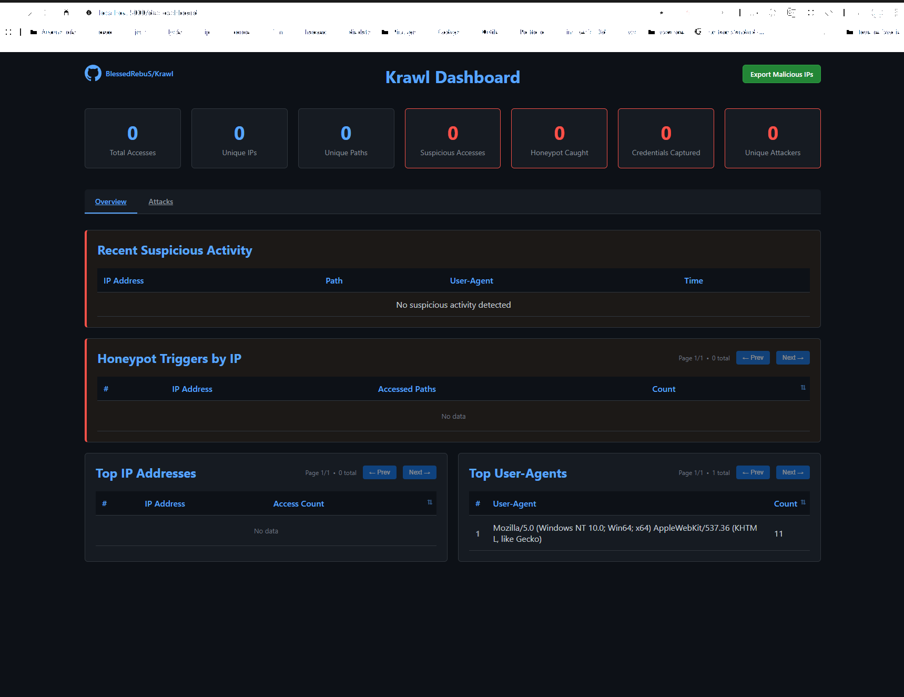Open the BlessedRebuS/Krawl repository link
Screen dimensions: 904x697
pos(139,74)
